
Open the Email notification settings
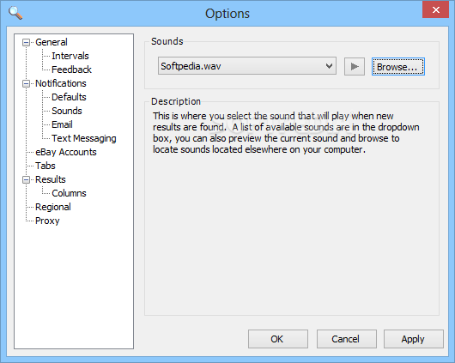[62, 124]
